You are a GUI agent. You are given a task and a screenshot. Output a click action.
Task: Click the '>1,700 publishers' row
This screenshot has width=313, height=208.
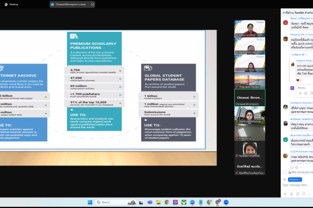pos(94,95)
